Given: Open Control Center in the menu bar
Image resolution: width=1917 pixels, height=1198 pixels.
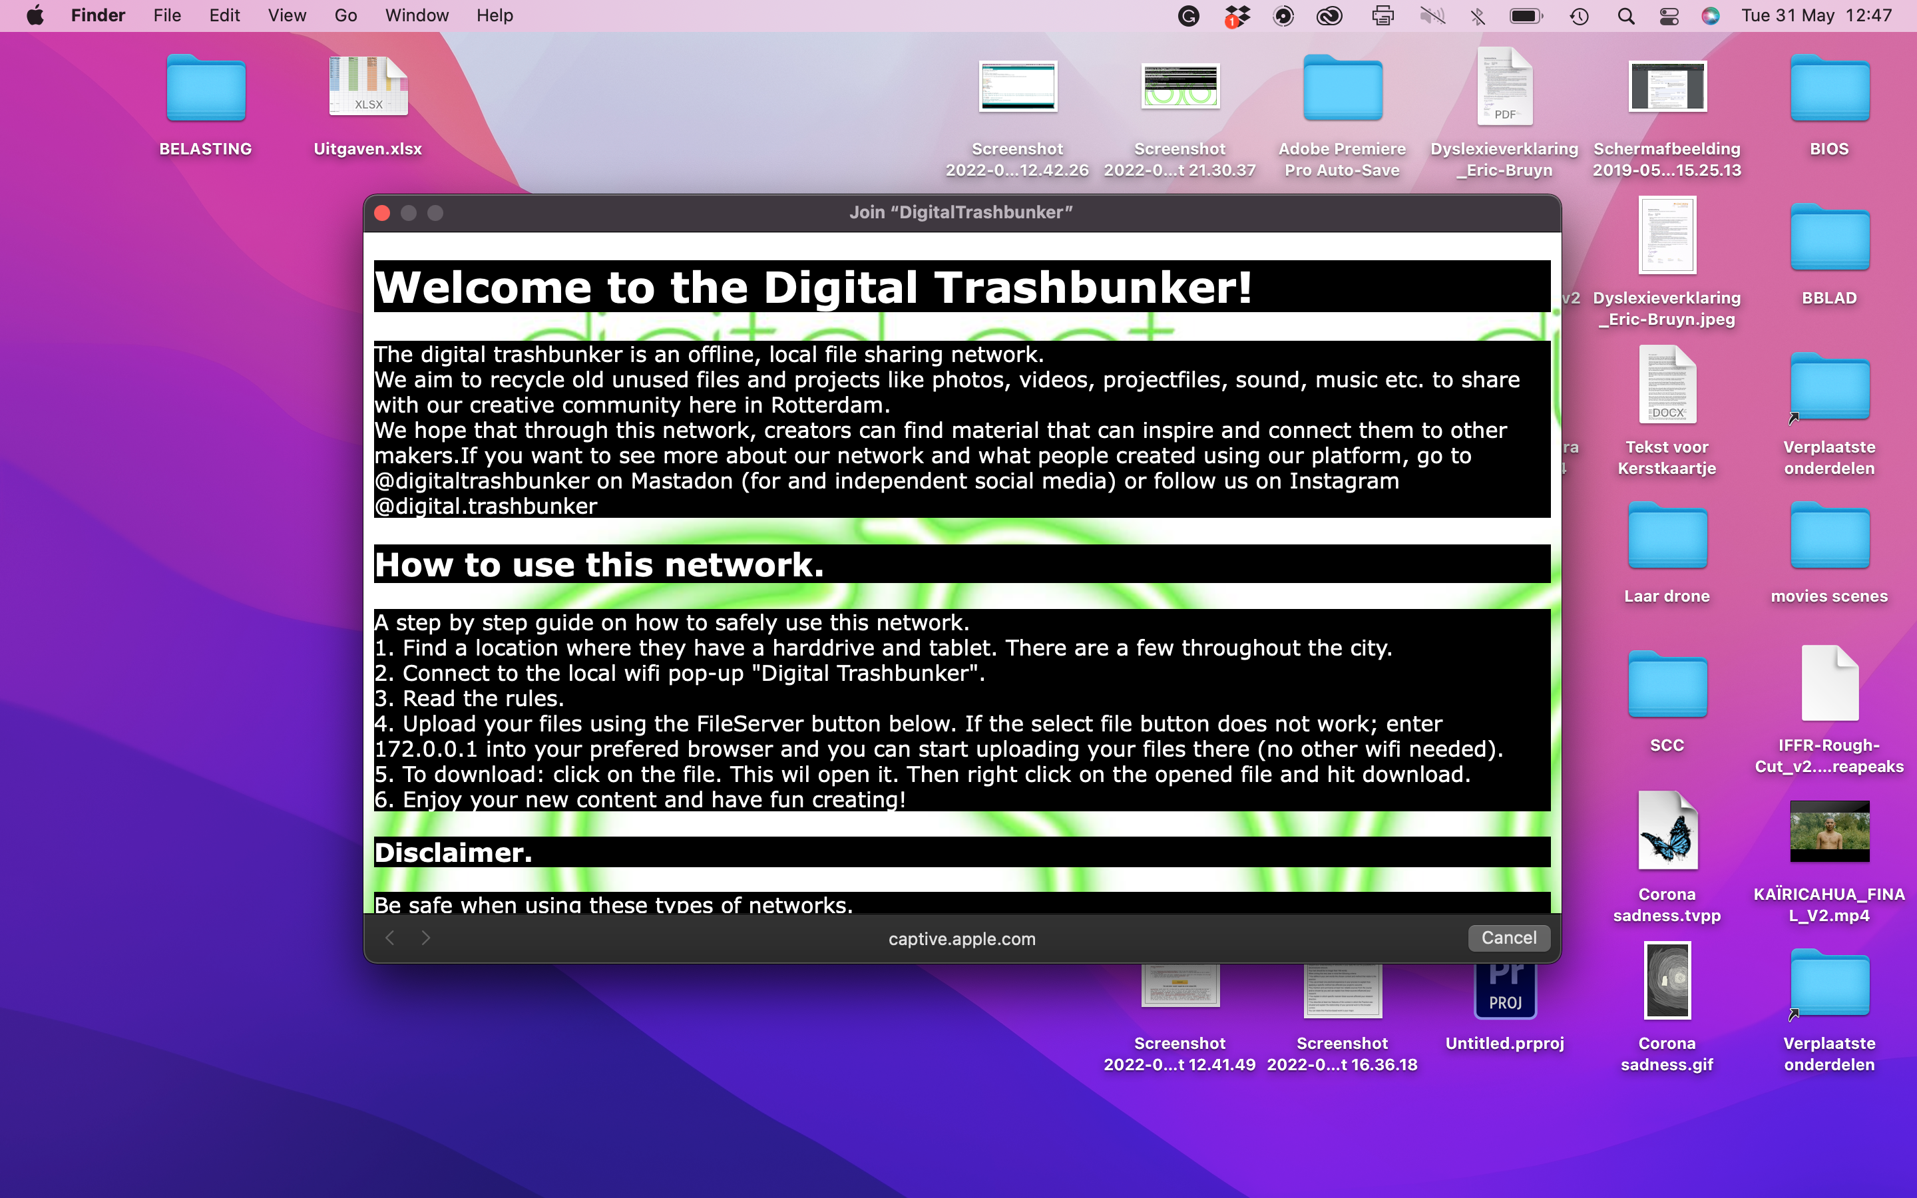Looking at the screenshot, I should coord(1668,16).
